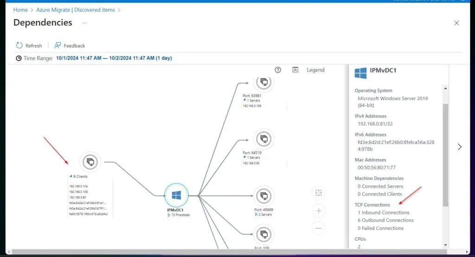Change the Time Range value
This screenshot has width=475, height=257.
point(114,58)
